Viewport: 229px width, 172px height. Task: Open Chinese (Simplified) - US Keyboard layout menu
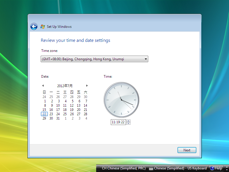coord(180,168)
